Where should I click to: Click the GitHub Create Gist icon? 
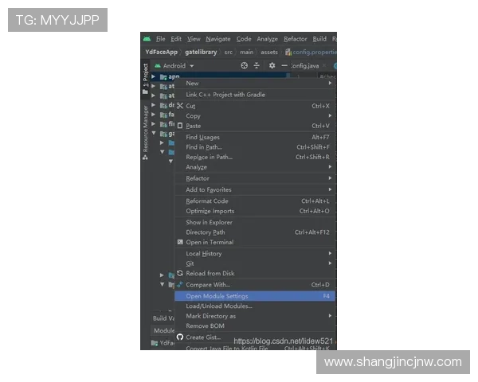(180, 337)
